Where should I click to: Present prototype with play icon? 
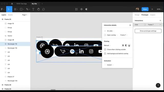[x=152, y=9]
